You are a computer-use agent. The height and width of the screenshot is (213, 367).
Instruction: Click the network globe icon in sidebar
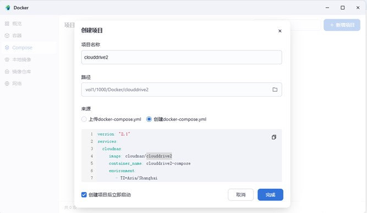[7, 83]
